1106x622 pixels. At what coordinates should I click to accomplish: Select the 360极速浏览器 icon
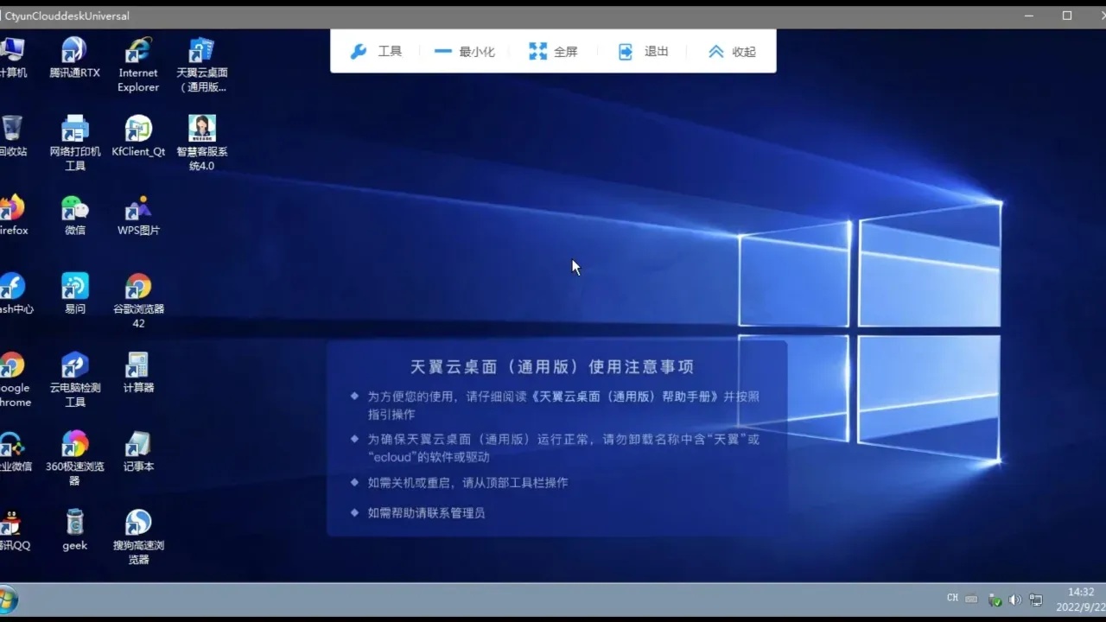point(74,458)
